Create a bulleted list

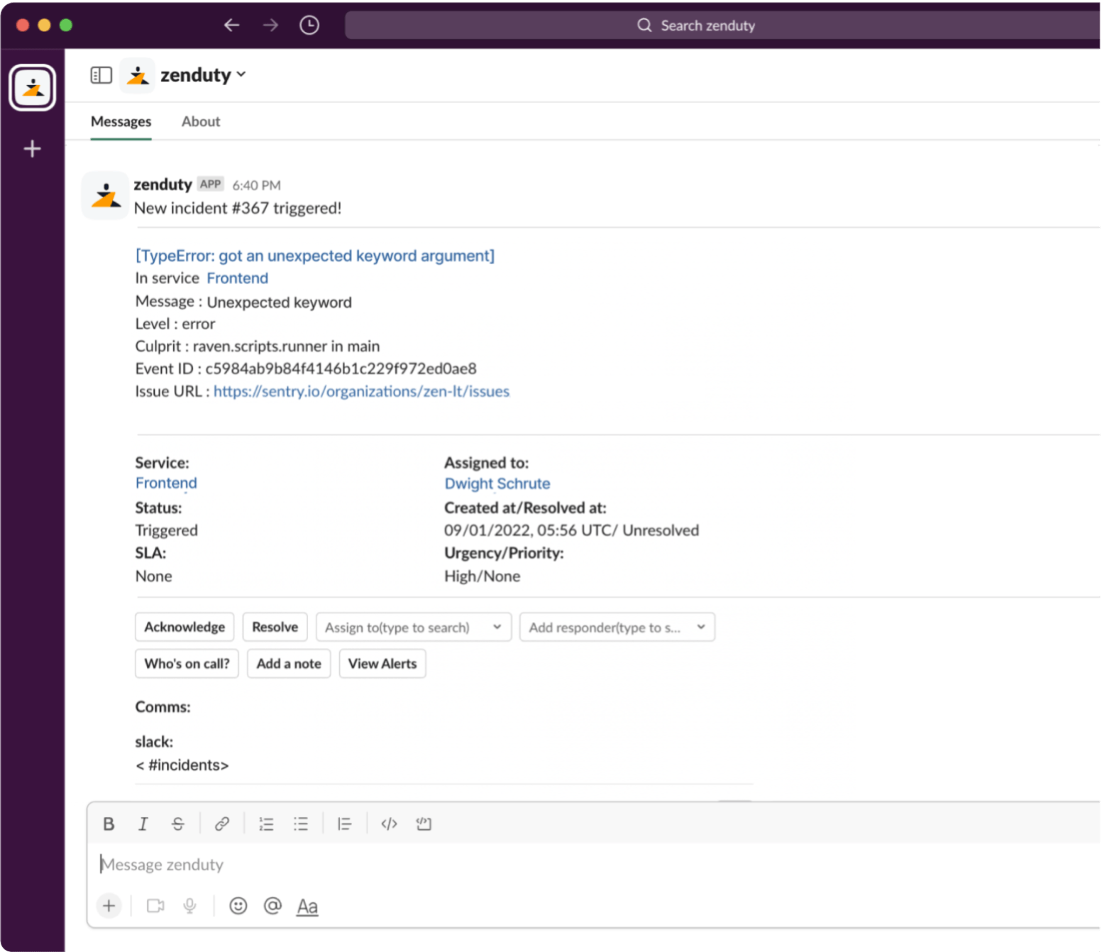(301, 824)
